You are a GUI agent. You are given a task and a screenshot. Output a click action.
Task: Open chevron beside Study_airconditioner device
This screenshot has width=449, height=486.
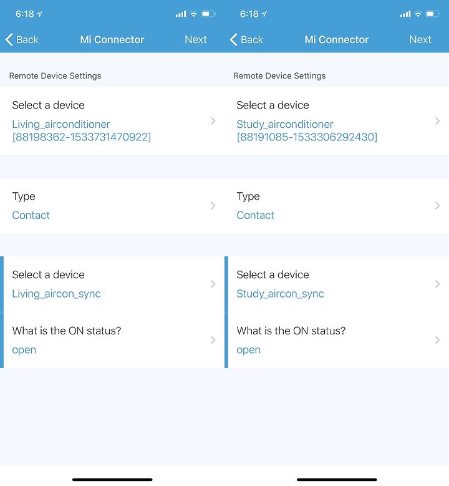coord(437,121)
